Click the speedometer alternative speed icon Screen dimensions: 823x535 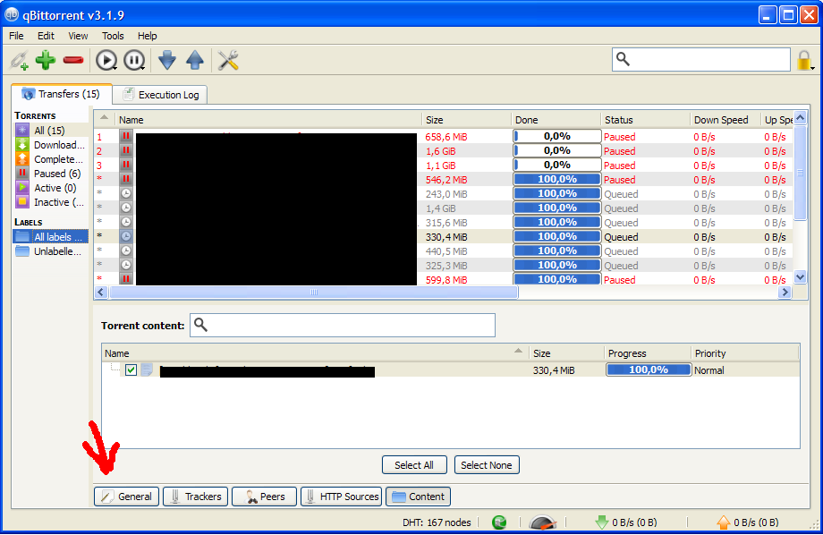(542, 522)
